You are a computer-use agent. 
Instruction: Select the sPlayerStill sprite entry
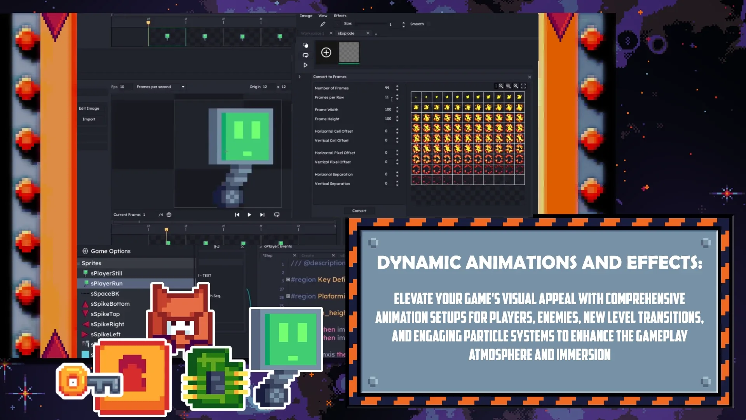click(106, 273)
